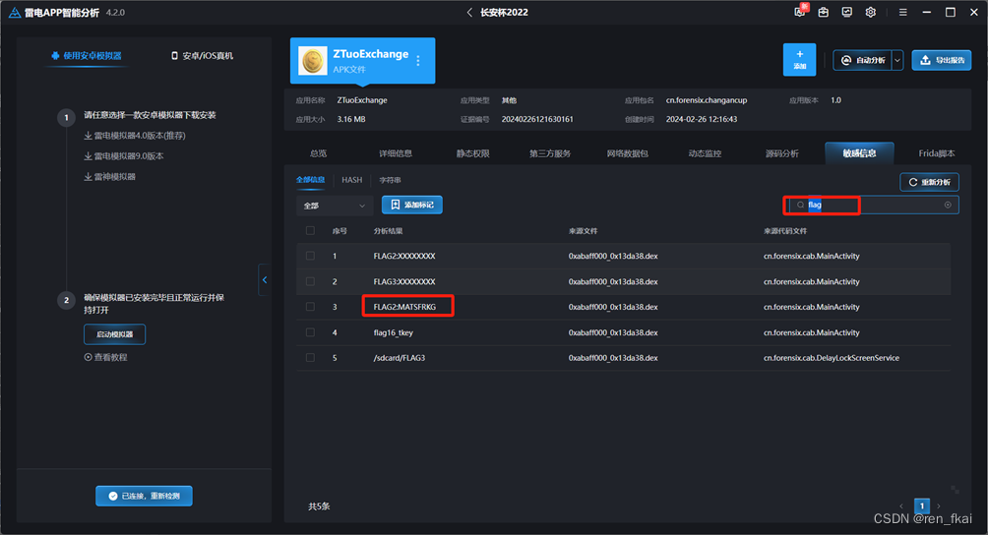
Task: Click the /sdcard/FLAG3 result text
Action: coord(399,358)
